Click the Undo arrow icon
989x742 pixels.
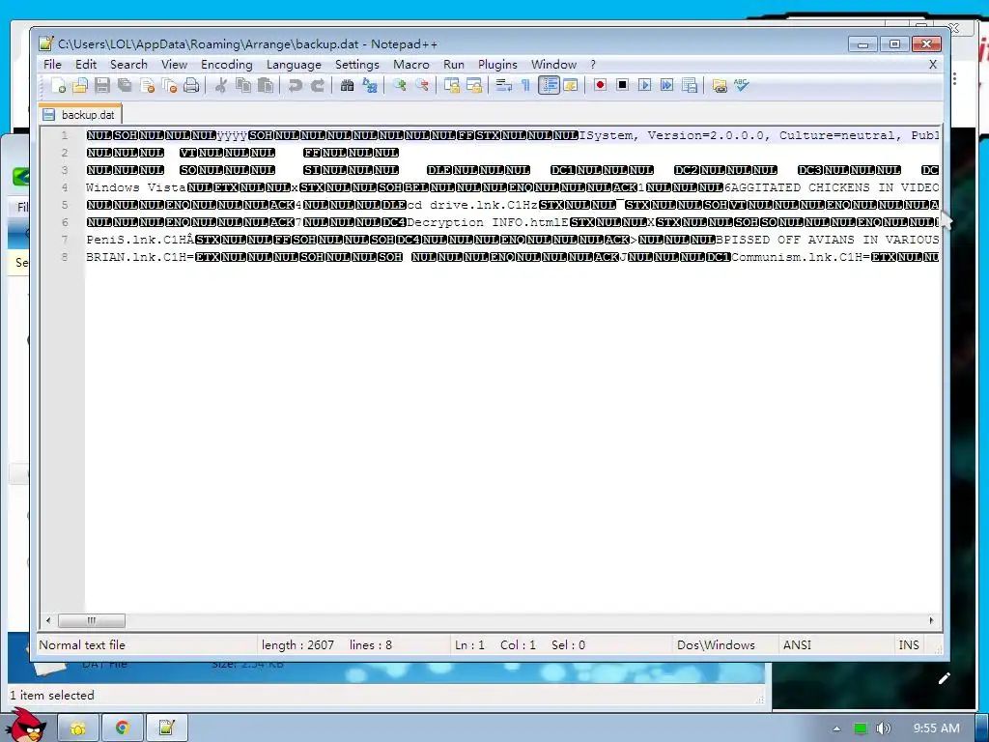click(x=295, y=85)
